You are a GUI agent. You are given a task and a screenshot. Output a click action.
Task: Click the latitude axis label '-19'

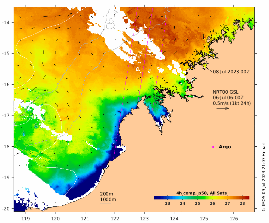[6, 178]
